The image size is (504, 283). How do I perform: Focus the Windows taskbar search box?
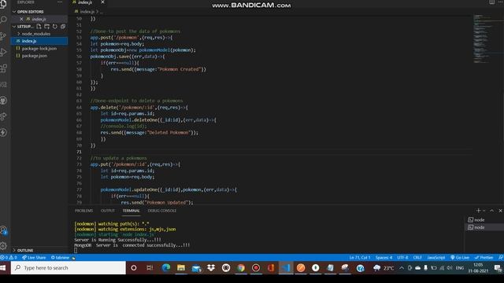pos(69,267)
